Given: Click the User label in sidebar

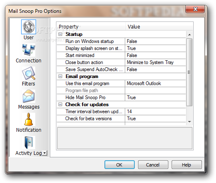Looking at the screenshot, I should pos(29,38).
